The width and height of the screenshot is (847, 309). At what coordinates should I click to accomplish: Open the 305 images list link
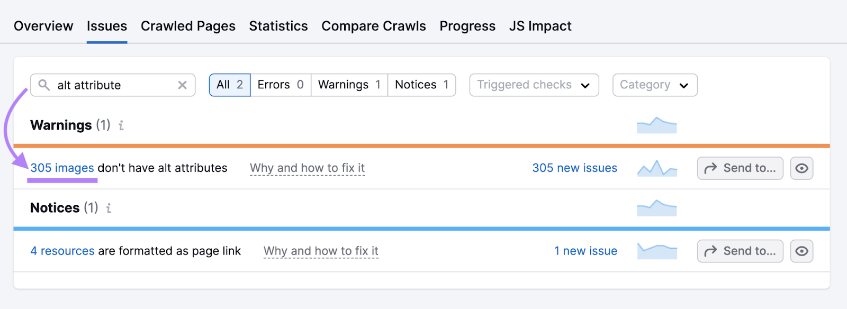pos(61,168)
